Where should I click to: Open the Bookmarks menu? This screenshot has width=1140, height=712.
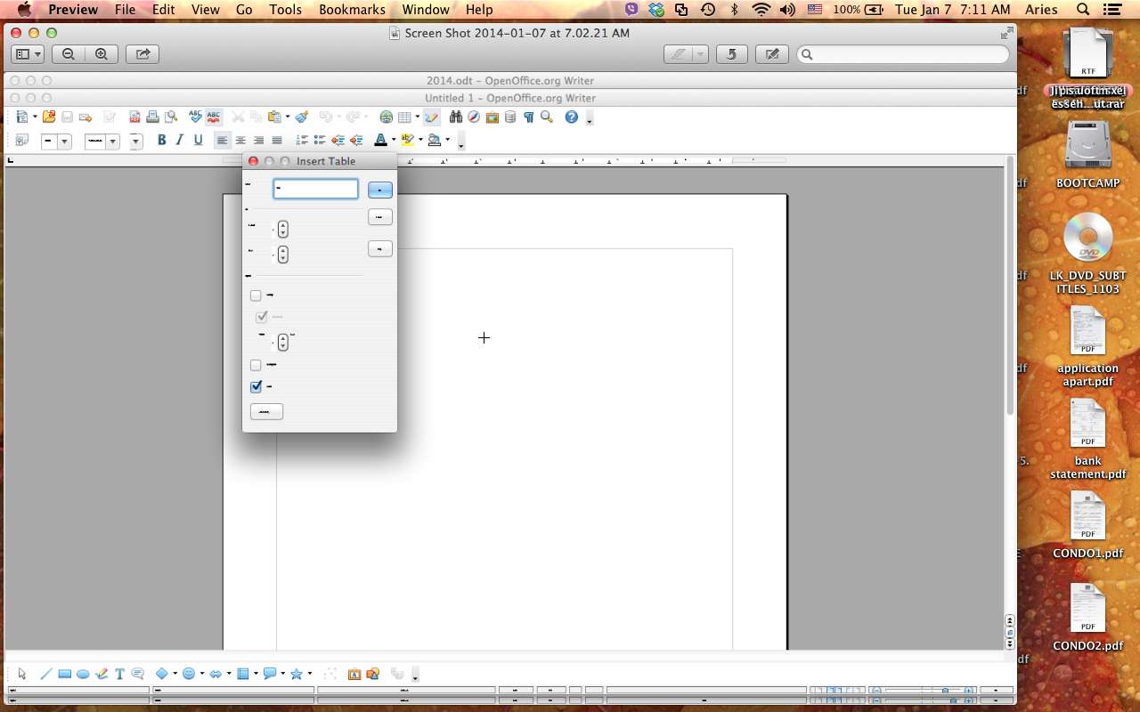pos(352,10)
